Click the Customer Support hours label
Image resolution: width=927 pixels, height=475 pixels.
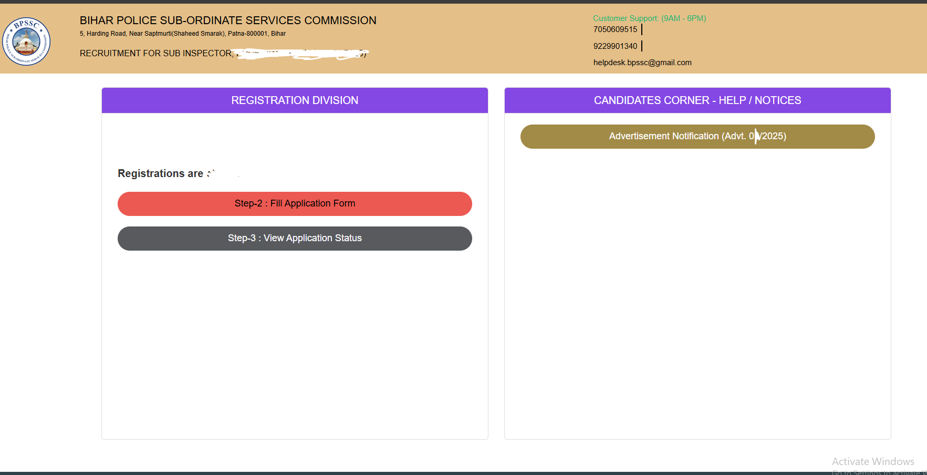[x=649, y=18]
